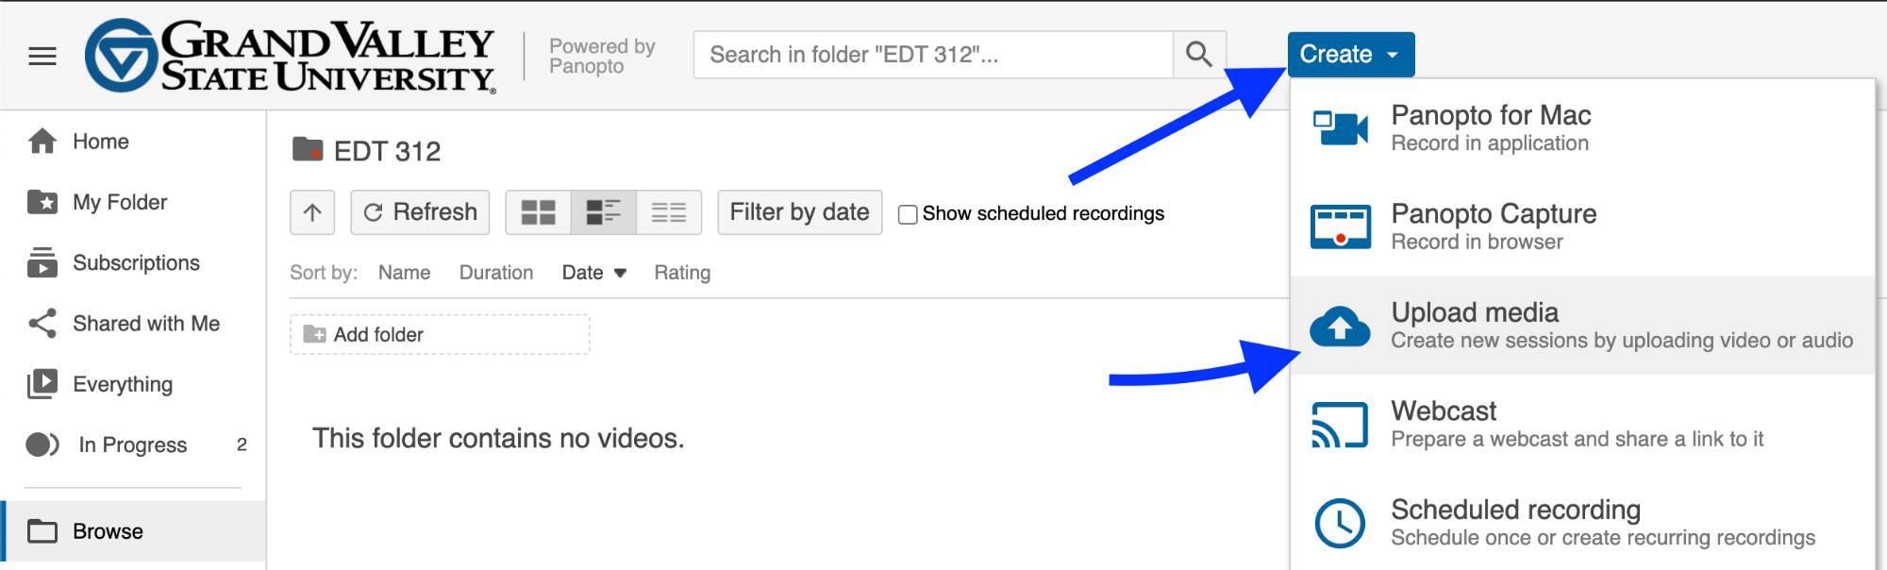Click the search magnifier icon

(x=1198, y=55)
